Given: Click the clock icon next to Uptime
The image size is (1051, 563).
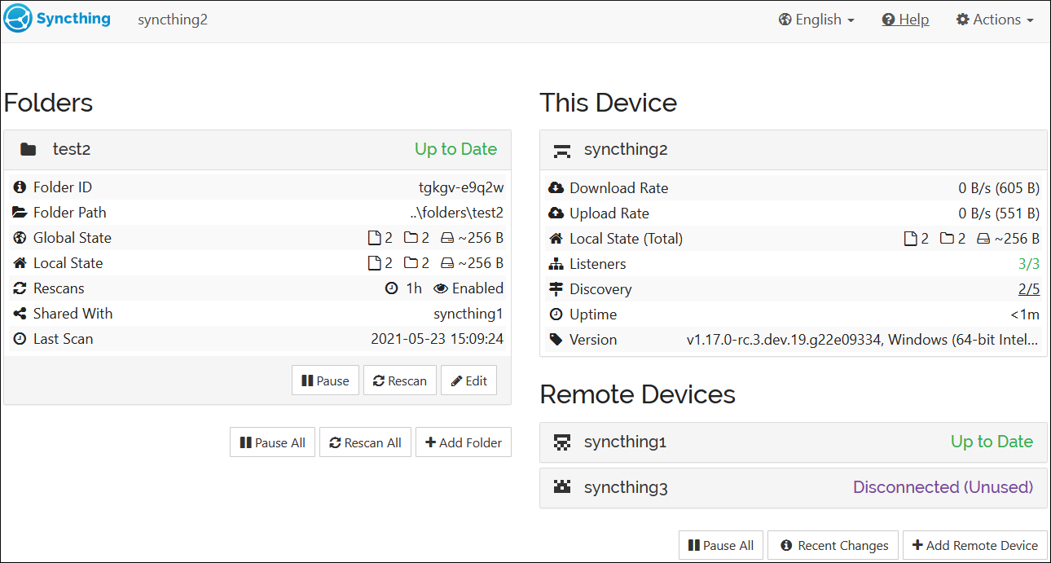Looking at the screenshot, I should pyautogui.click(x=556, y=314).
